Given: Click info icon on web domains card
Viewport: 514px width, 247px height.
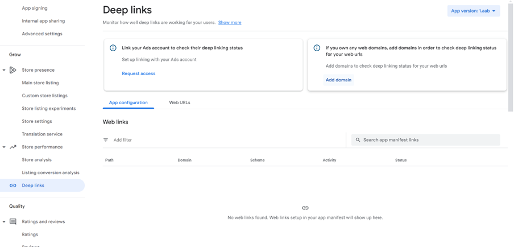Looking at the screenshot, I should coord(317,48).
